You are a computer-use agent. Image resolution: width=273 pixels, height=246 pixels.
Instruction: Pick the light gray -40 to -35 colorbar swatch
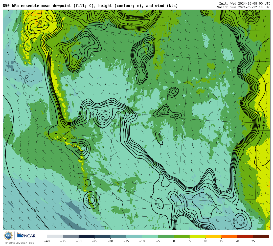[x=55, y=236]
